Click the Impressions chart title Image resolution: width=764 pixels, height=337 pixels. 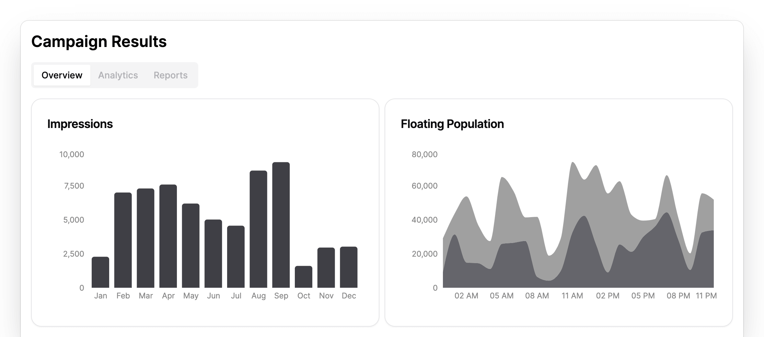click(80, 124)
